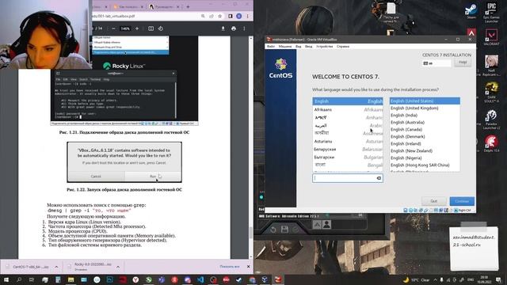Bookmark this page with the star icon

(x=220, y=16)
